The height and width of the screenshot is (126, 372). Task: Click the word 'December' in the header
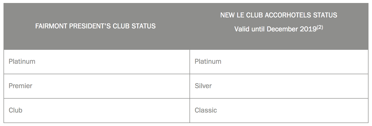[x=282, y=29]
